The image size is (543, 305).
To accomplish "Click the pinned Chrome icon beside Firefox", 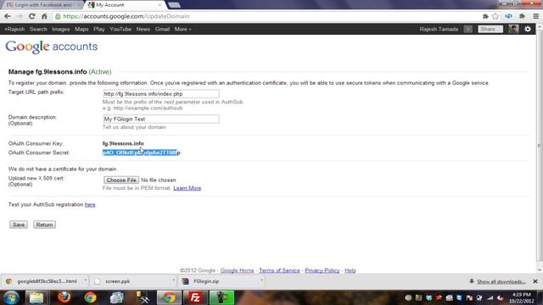I will 90,297.
